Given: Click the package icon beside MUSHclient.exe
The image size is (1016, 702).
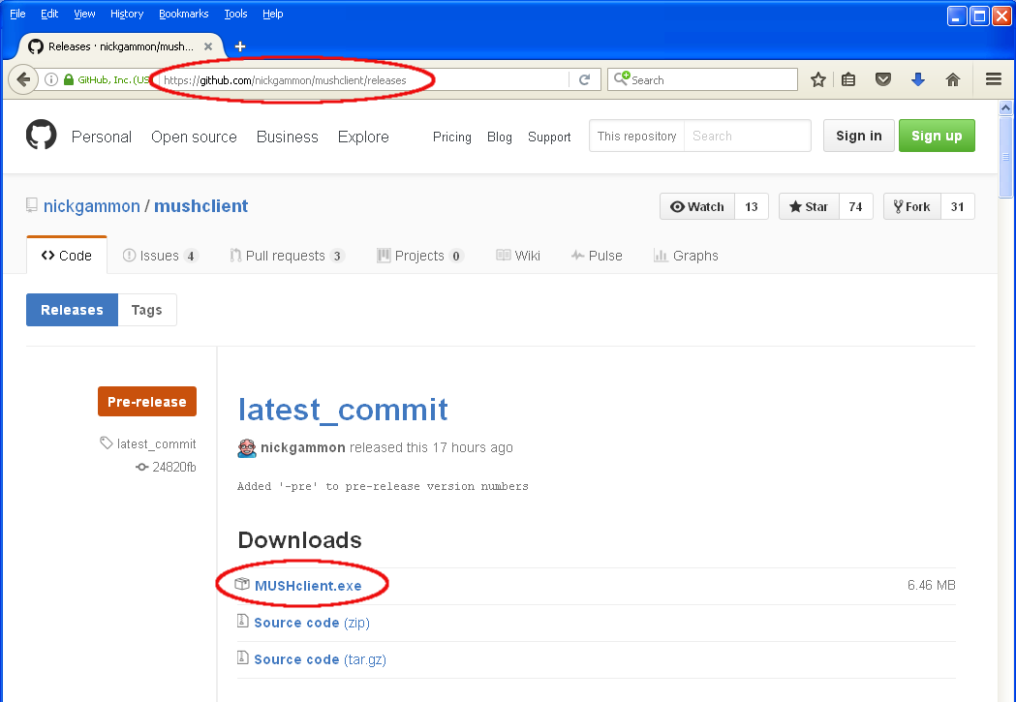Looking at the screenshot, I should click(242, 584).
